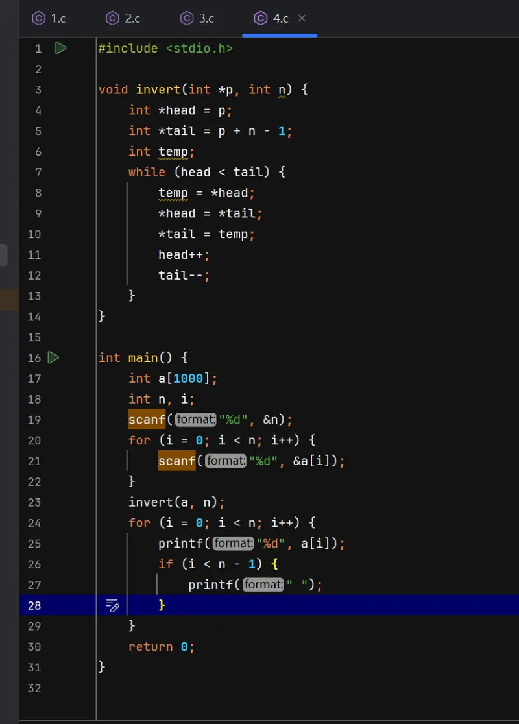Click the highlighted scanf on line 19
Viewport: 519px width, 724px height.
147,420
